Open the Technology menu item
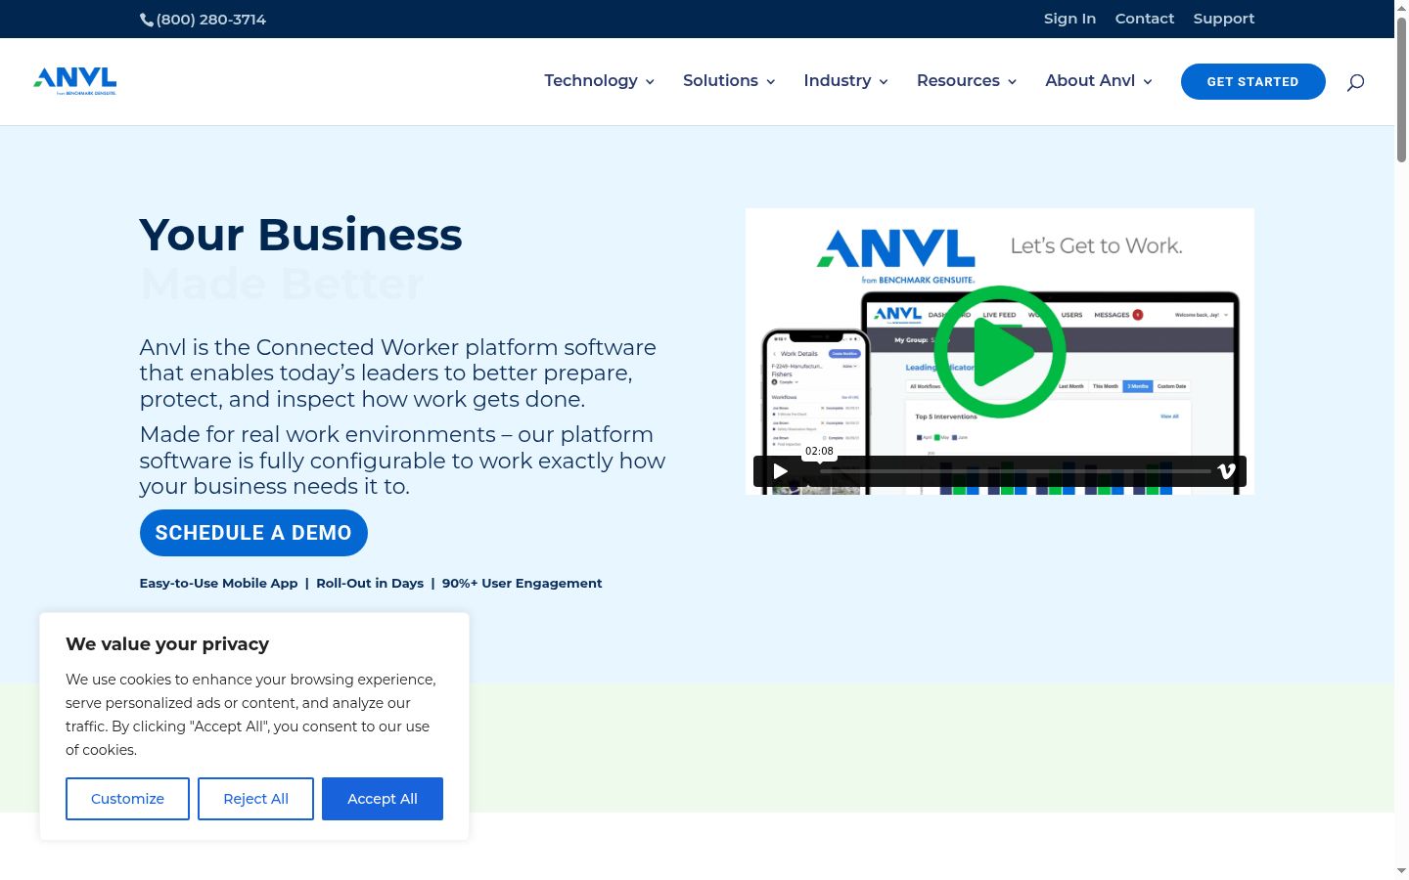This screenshot has height=880, width=1409. pos(591,81)
